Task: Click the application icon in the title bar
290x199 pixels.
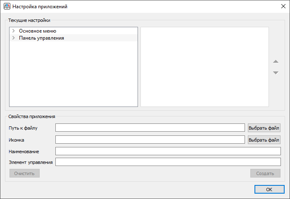Action: [7, 7]
